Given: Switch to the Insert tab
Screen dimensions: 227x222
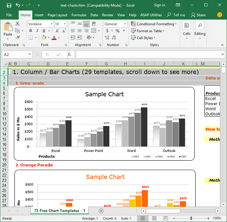Looking at the screenshot, I should click(x=39, y=15).
